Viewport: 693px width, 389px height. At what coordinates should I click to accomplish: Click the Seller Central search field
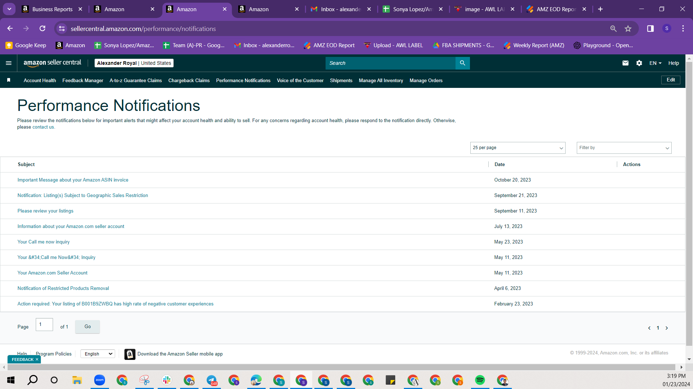391,63
